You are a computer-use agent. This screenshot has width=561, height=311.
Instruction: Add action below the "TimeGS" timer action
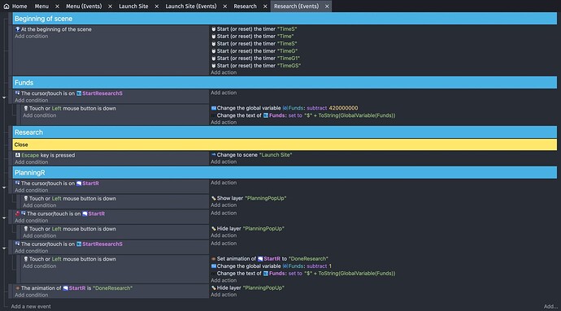point(224,72)
